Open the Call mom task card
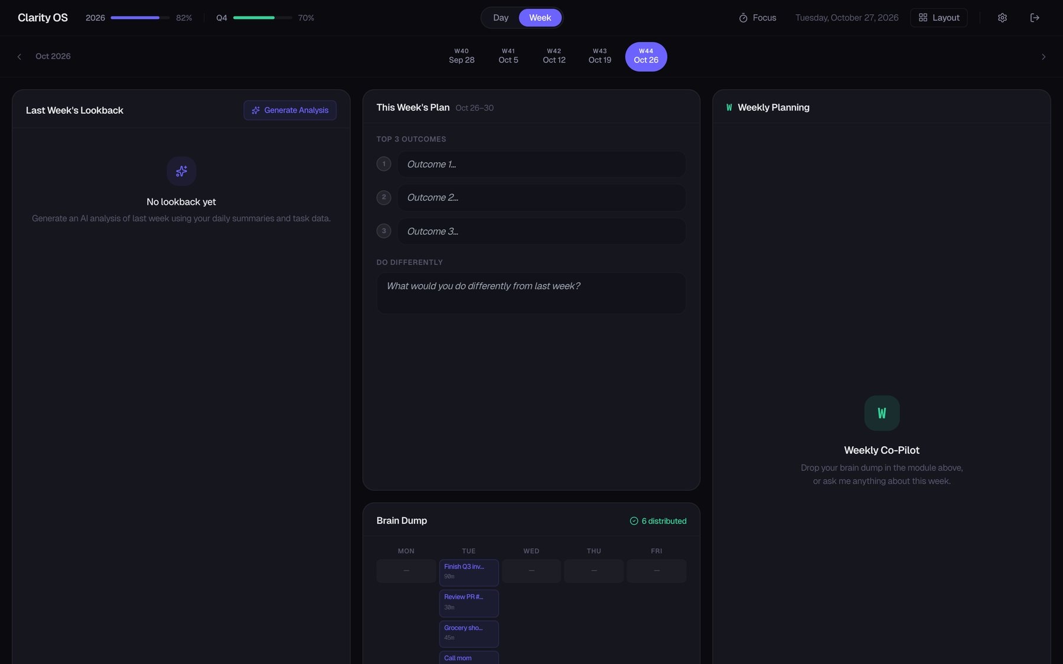Screen dimensions: 1063x664 (469, 658)
